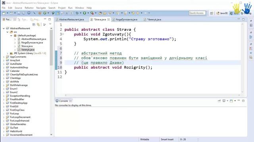Click the Save All toolbar icon
The width and height of the screenshot is (254, 142).
click(x=23, y=13)
